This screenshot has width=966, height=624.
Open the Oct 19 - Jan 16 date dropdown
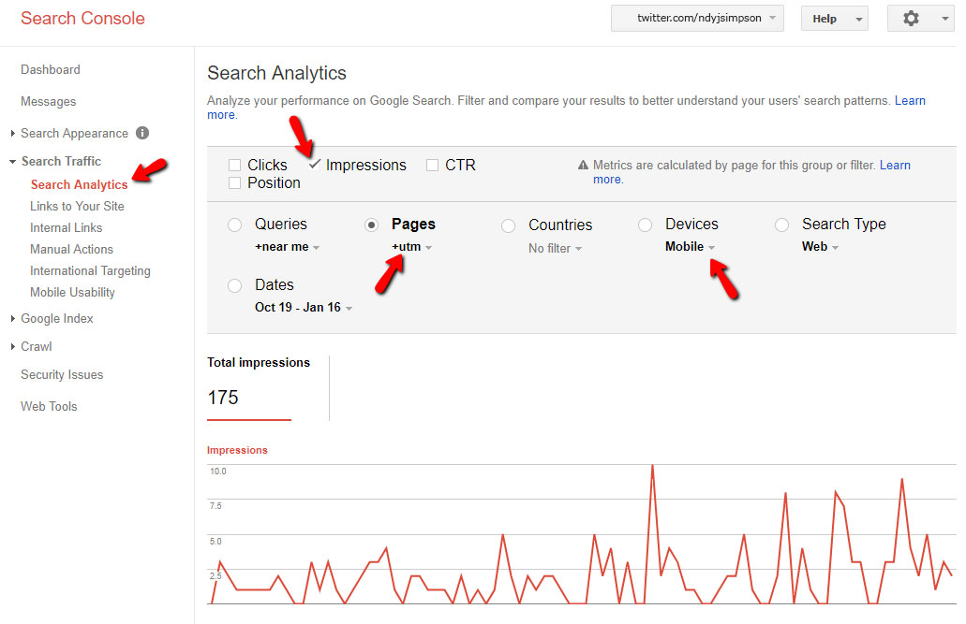pos(304,307)
